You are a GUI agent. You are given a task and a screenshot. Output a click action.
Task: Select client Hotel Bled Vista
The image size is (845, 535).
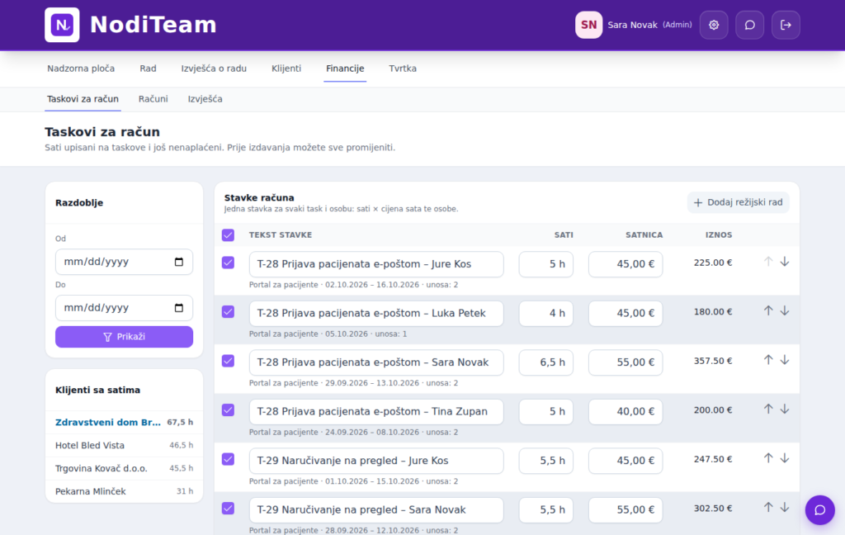tap(124, 446)
